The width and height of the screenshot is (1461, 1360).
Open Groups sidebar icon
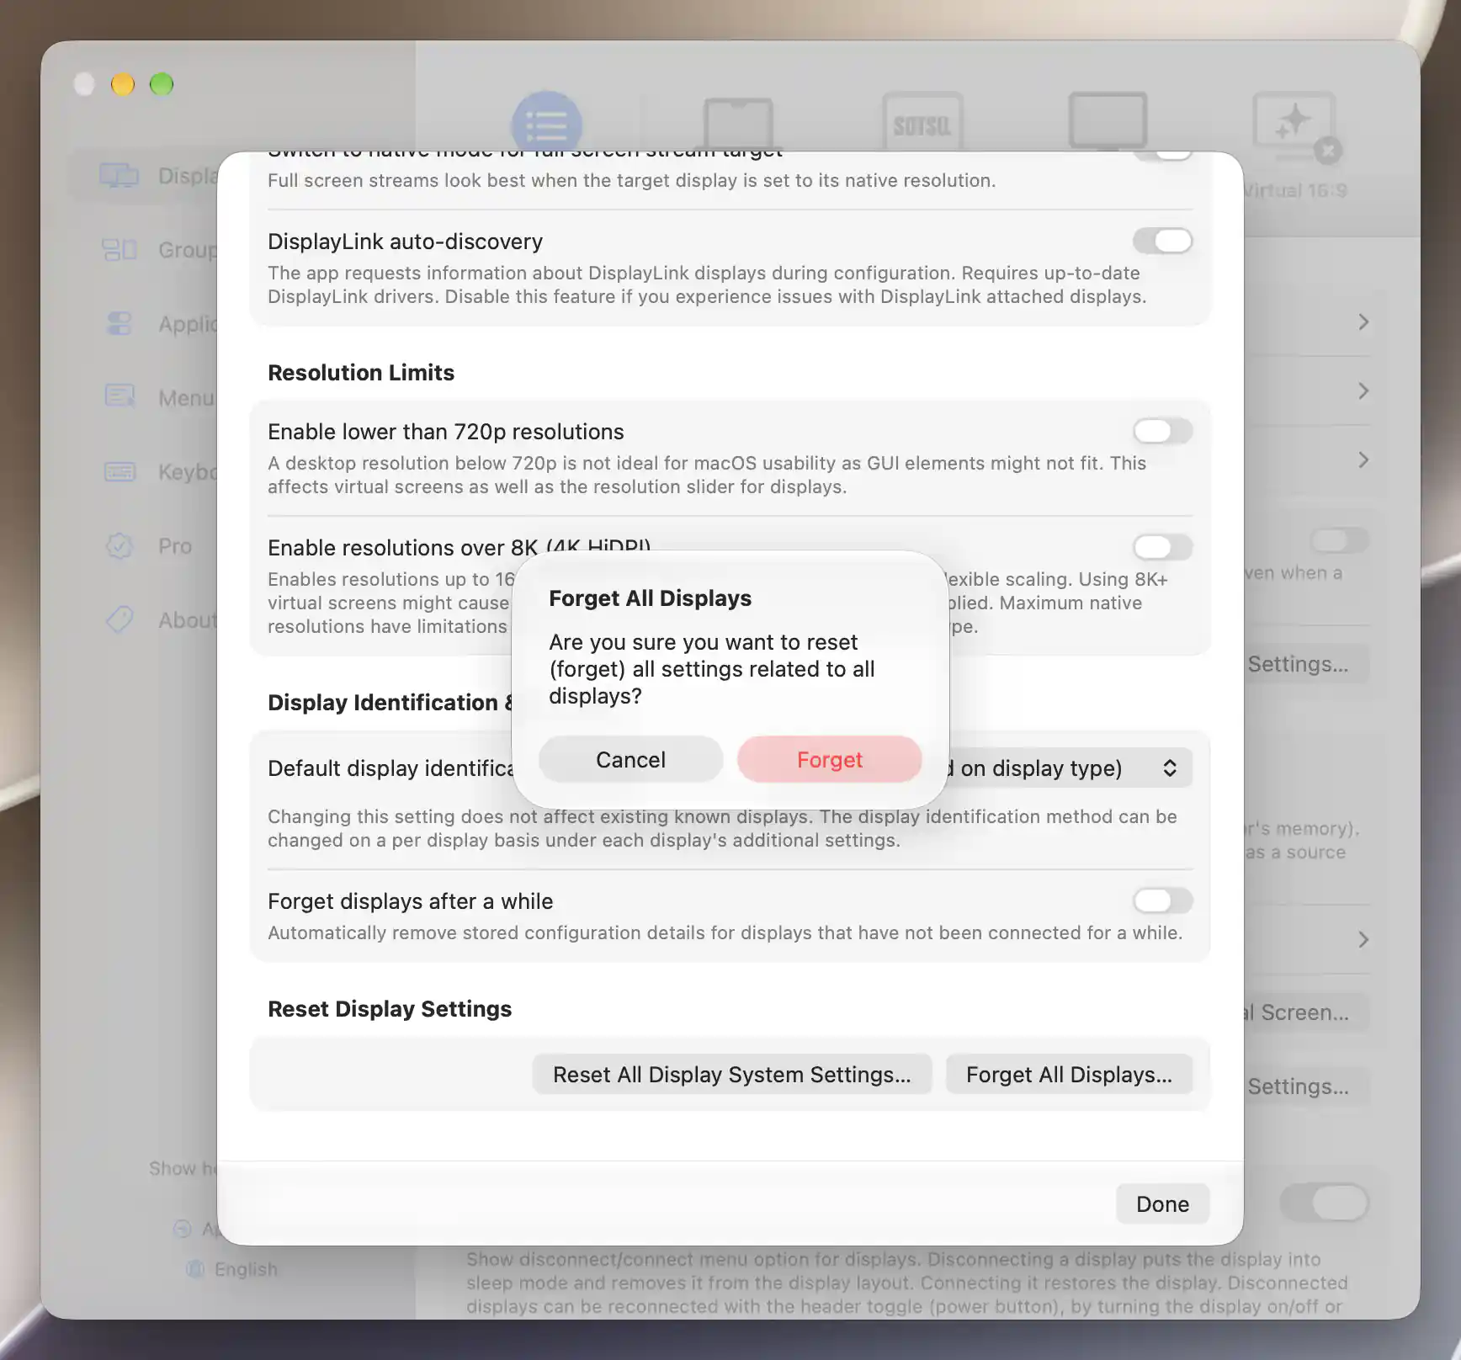click(x=119, y=249)
